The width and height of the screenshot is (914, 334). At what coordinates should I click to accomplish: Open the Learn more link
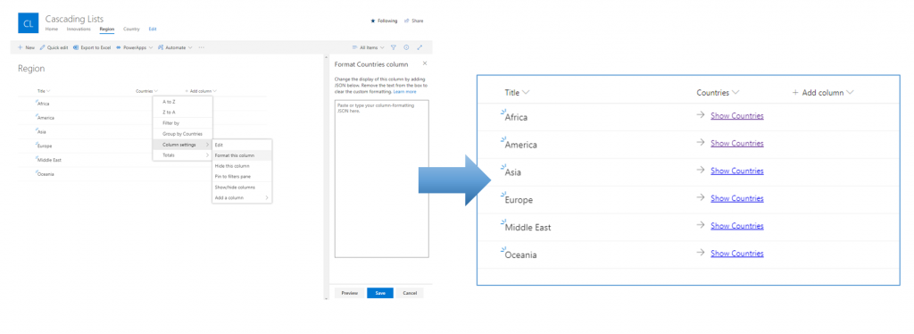pos(404,91)
